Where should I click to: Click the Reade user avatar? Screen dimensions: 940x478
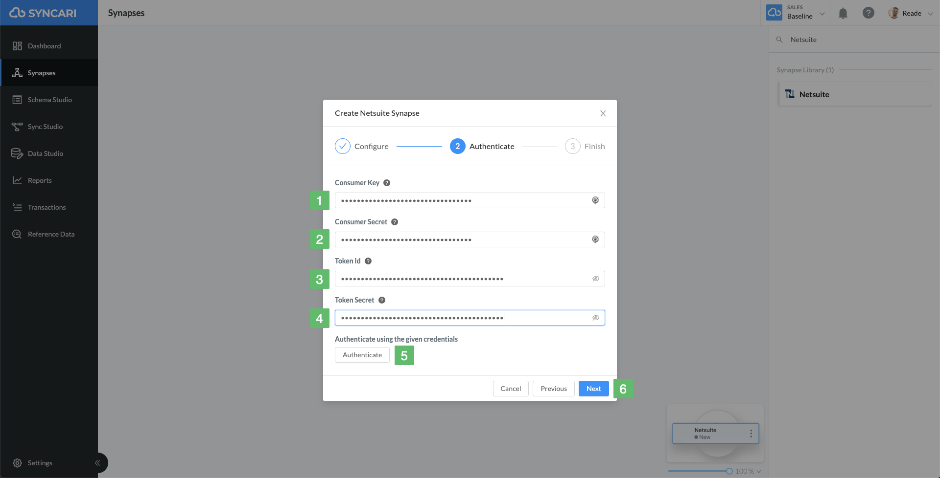click(x=893, y=13)
